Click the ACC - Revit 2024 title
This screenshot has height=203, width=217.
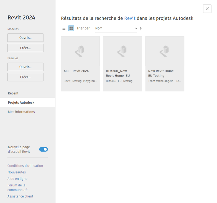[x=76, y=71]
